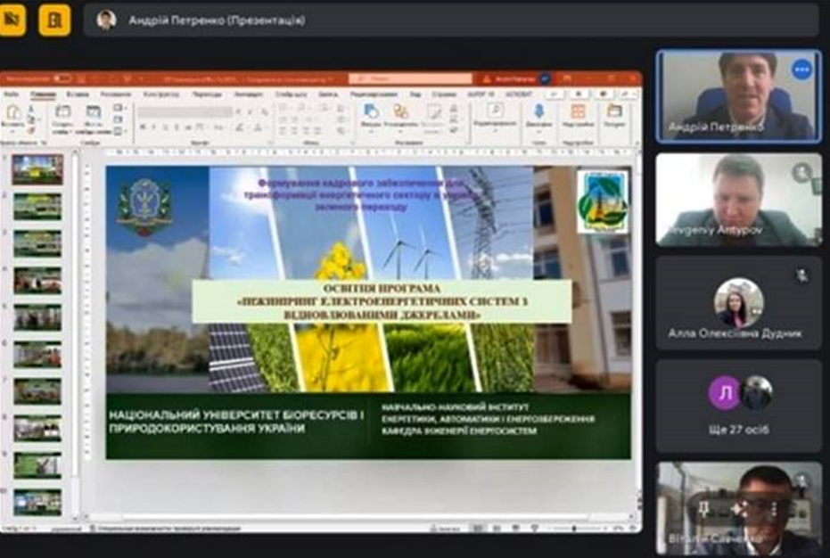The width and height of the screenshot is (830, 558).
Task: Toggle the AutoSave switch in title bar
Action: [60, 78]
